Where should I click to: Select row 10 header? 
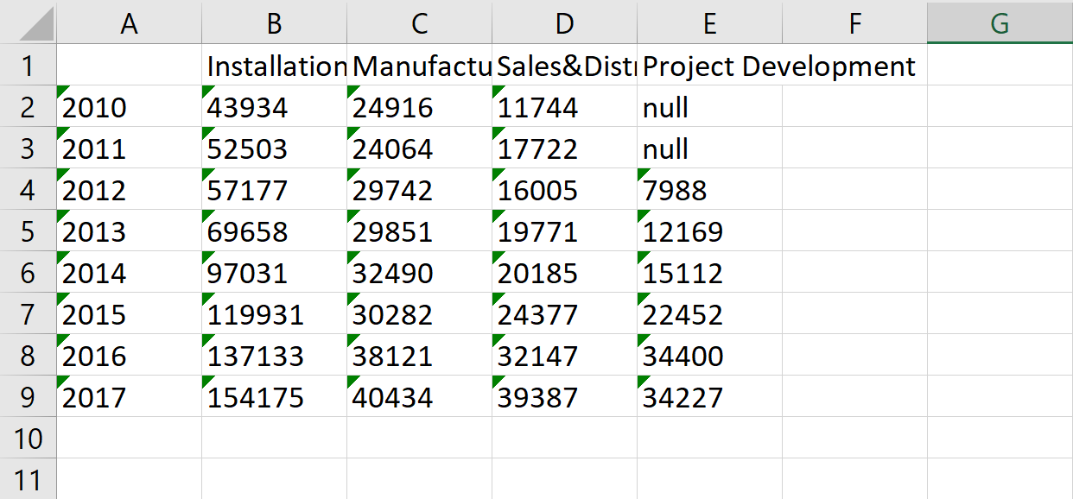coord(28,439)
